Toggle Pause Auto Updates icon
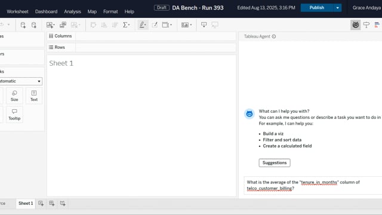 (x=34, y=25)
